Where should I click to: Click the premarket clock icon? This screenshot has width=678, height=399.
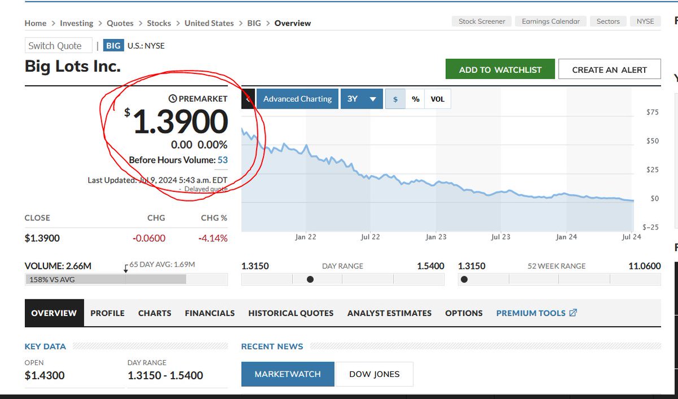(173, 98)
